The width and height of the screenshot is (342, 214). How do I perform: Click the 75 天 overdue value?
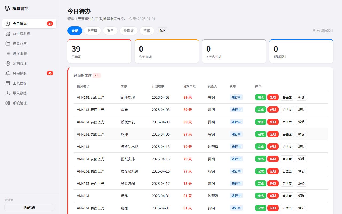188,184
